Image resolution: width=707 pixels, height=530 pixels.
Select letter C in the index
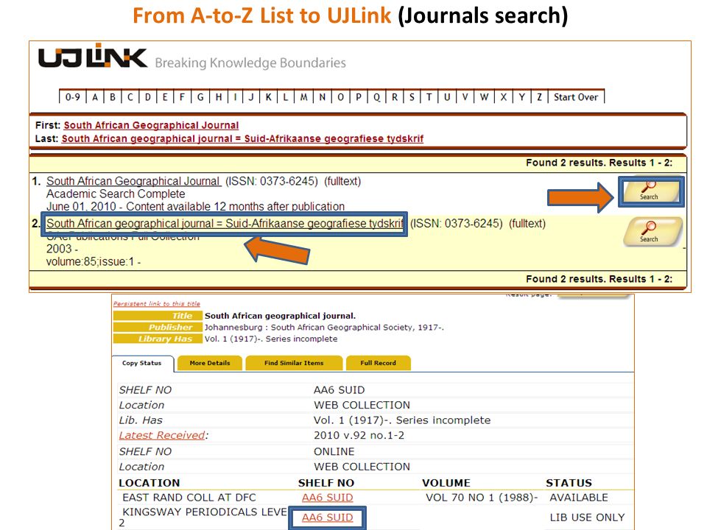point(130,97)
